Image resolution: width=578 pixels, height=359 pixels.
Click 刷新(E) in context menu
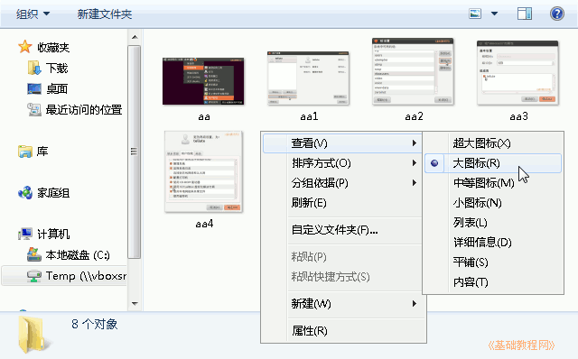(x=309, y=203)
